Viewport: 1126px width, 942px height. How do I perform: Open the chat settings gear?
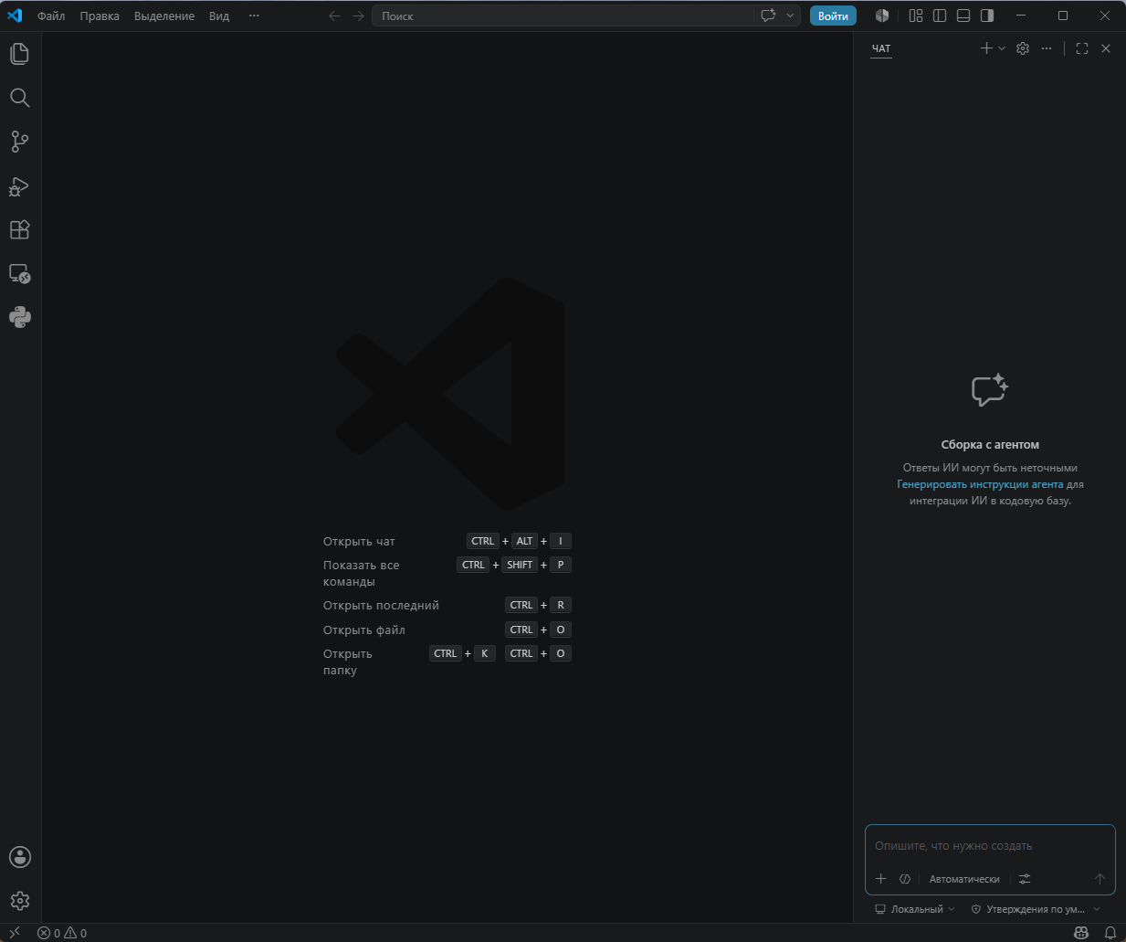click(1023, 48)
